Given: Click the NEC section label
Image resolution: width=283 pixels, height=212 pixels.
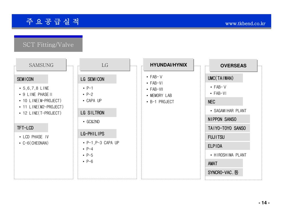Looking at the screenshot, I should point(224,102).
